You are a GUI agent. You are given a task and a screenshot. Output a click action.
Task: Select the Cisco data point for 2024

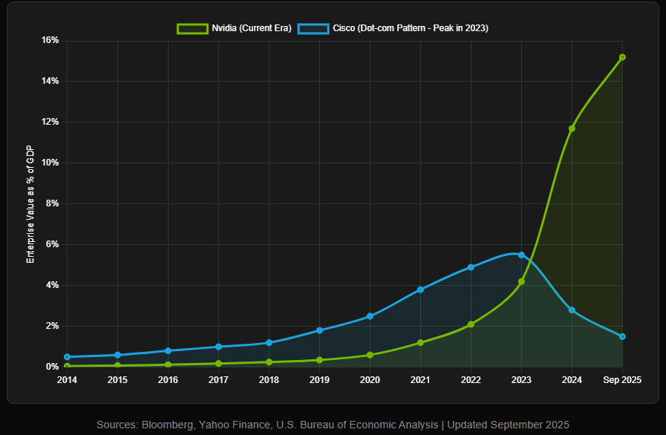point(572,310)
